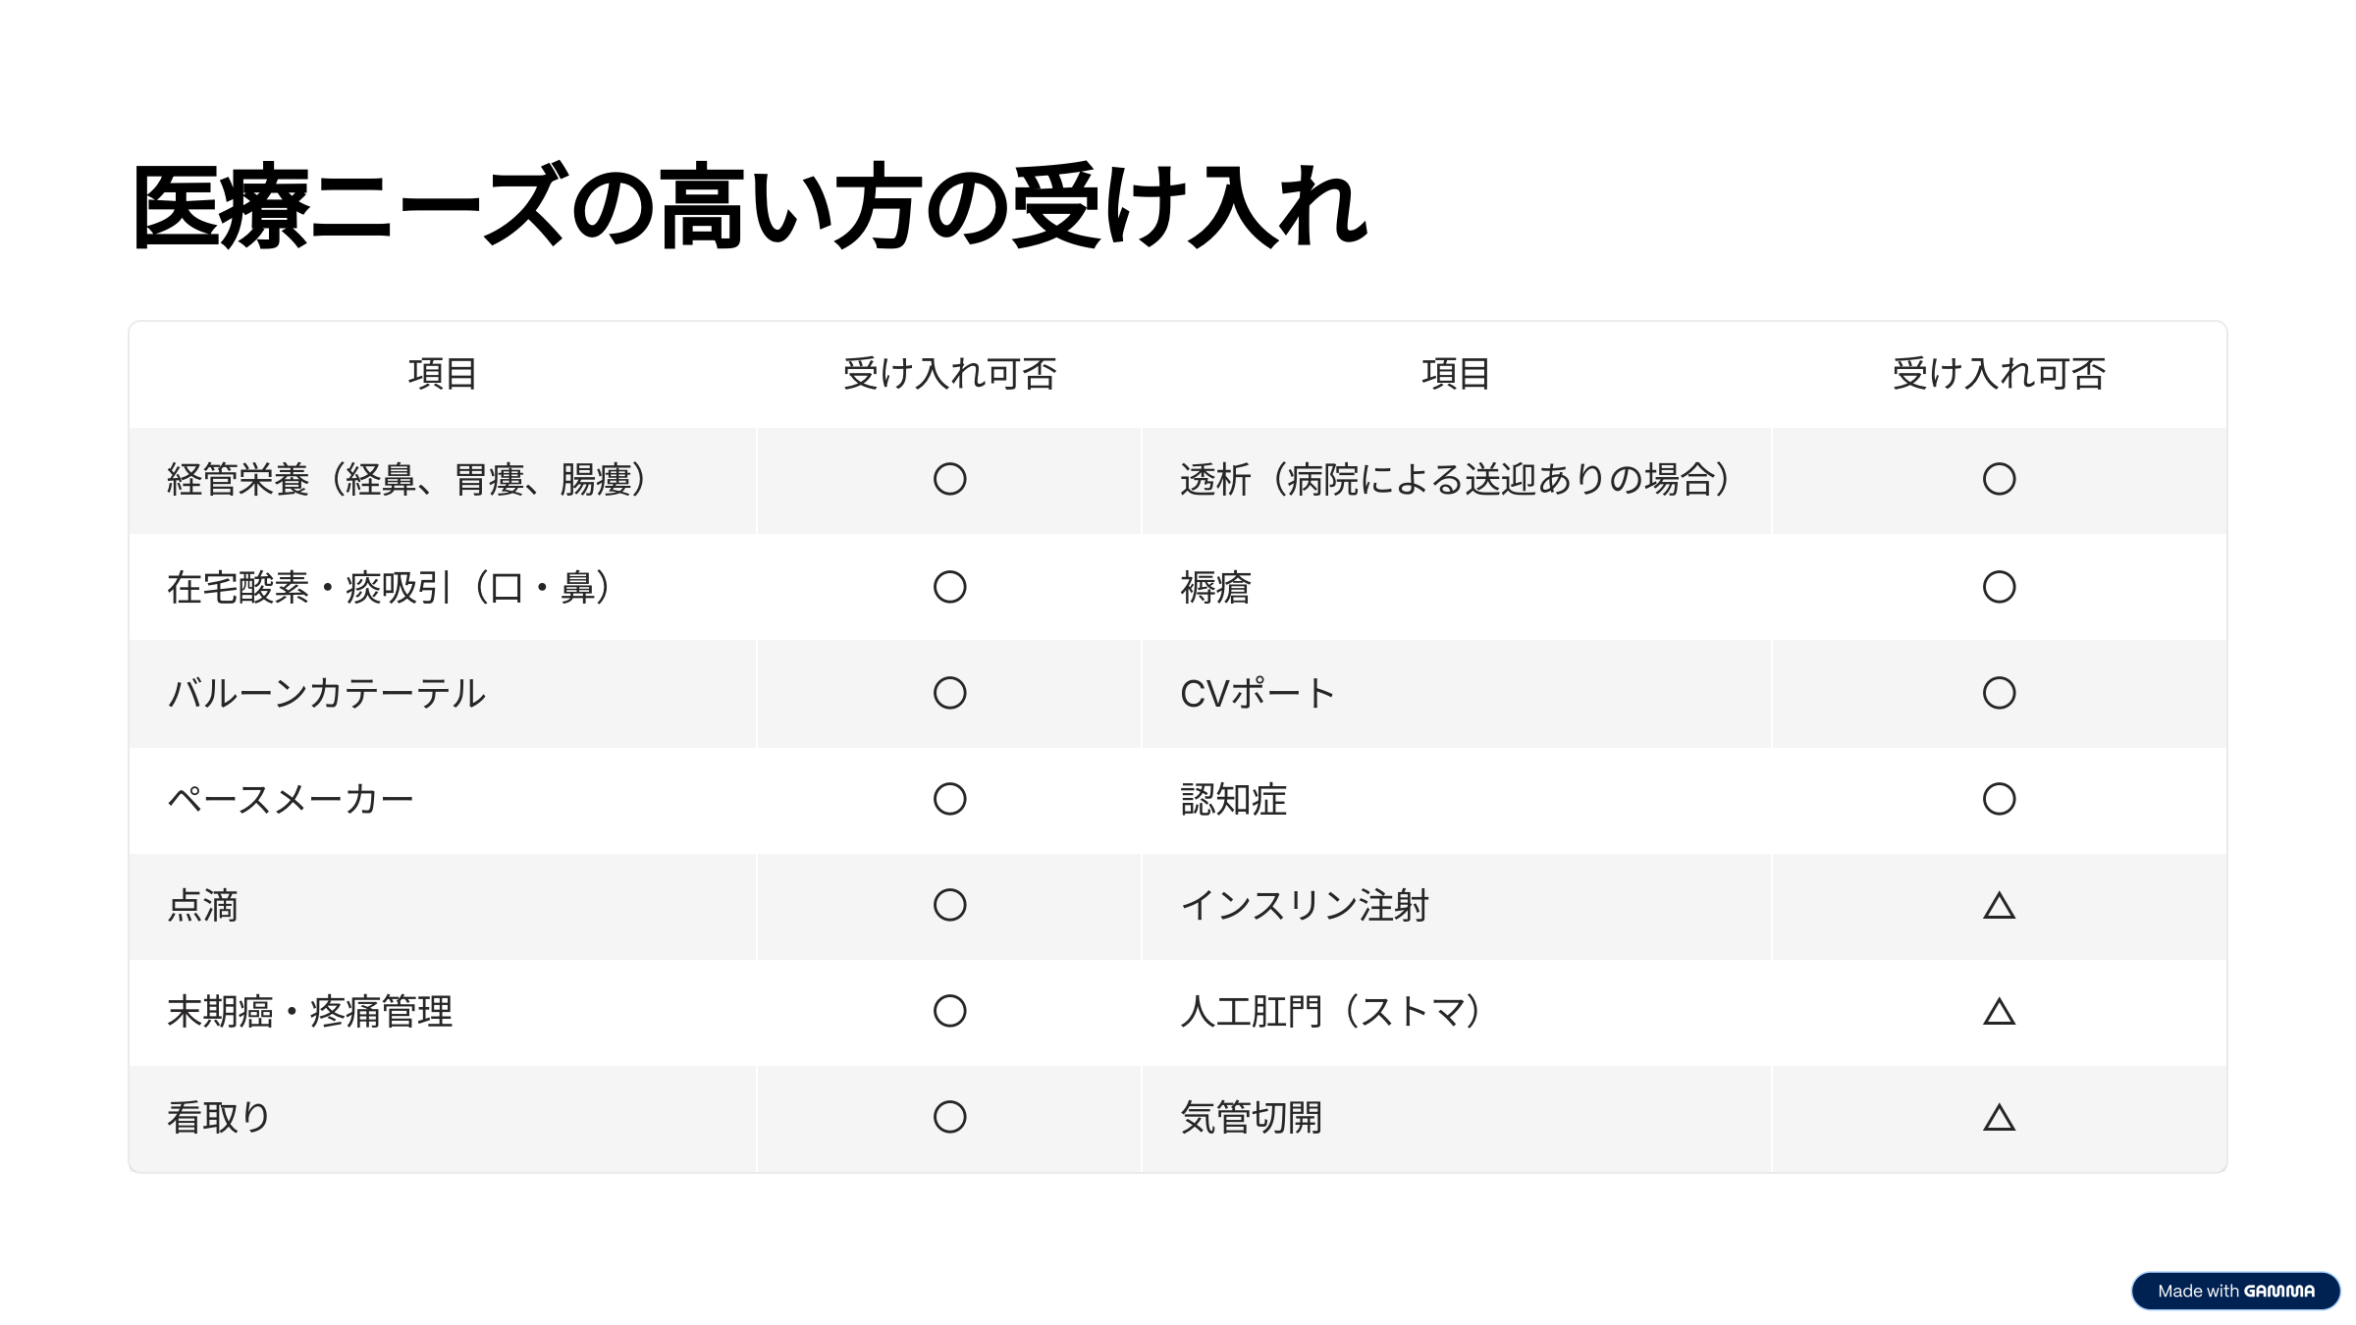Click the circle mark for 認知症
This screenshot has width=2356, height=1325.
[x=1999, y=799]
